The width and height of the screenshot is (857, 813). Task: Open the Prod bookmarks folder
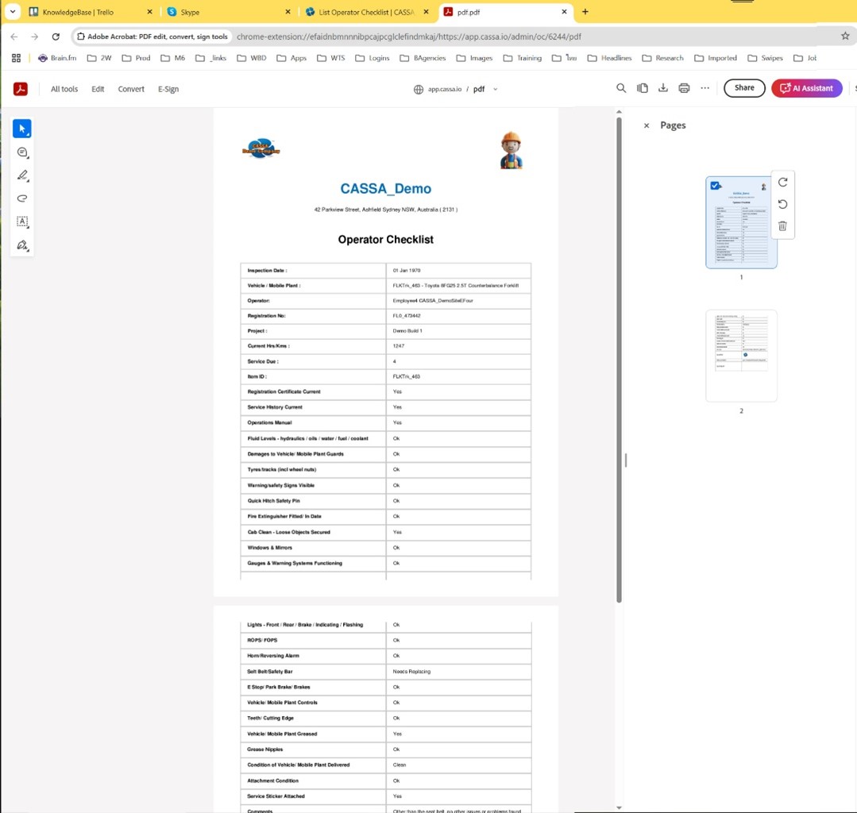pyautogui.click(x=136, y=58)
